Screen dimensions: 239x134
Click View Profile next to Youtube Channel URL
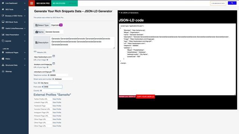(x=57, y=109)
